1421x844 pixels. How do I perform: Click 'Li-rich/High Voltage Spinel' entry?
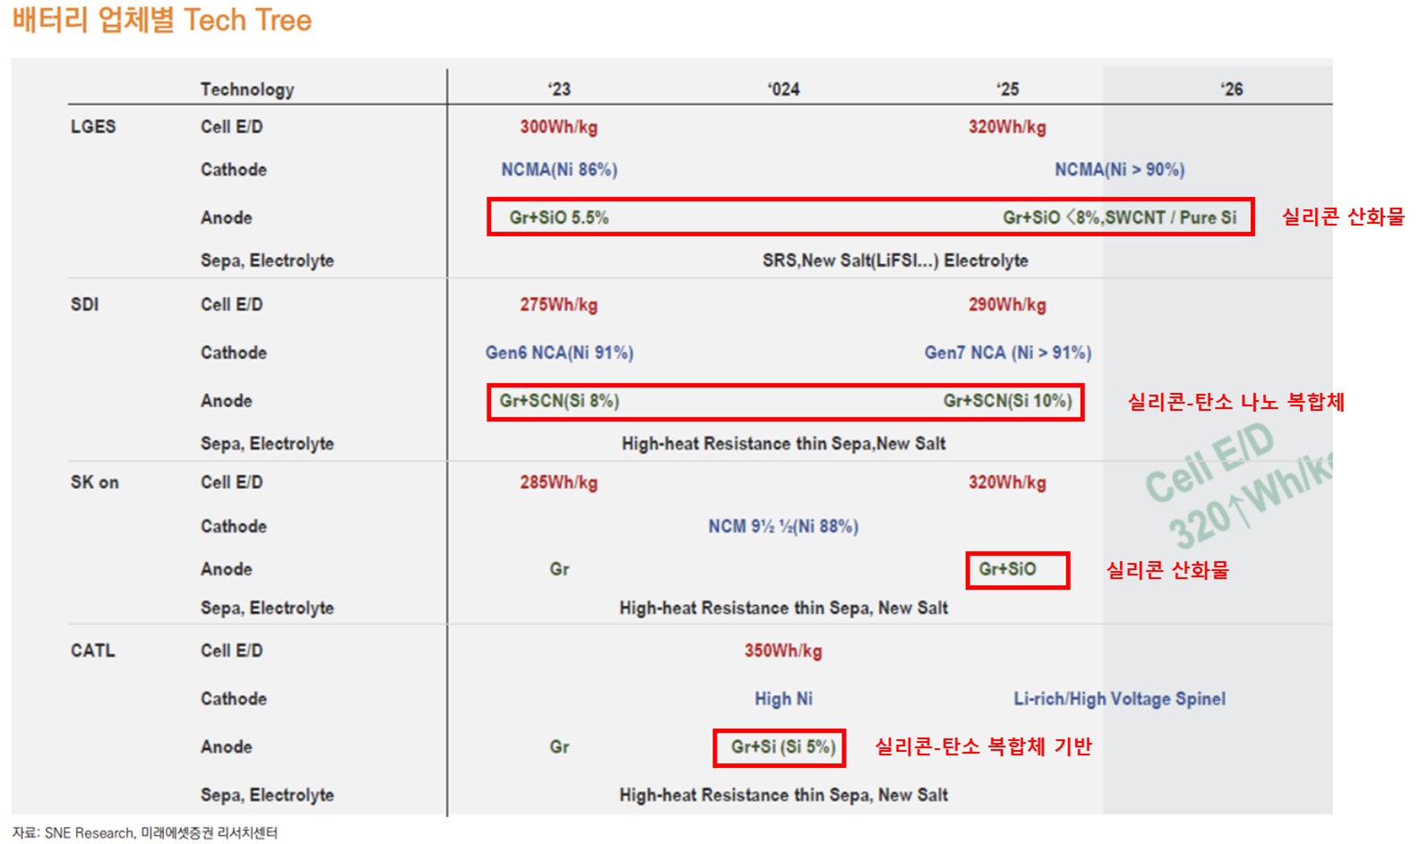coord(1119,699)
